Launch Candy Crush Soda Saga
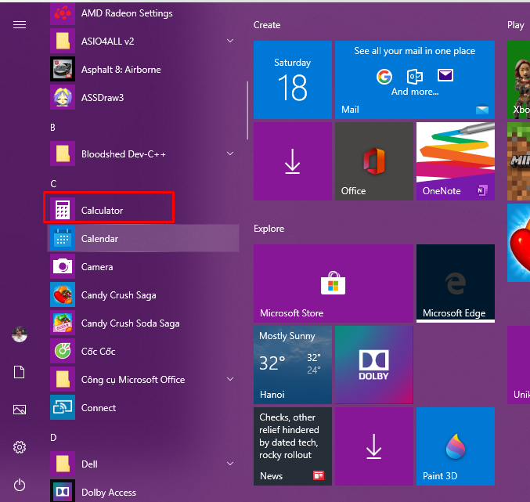This screenshot has height=502, width=530. click(x=143, y=323)
